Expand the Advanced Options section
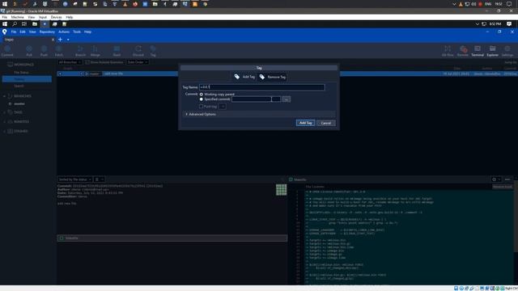The image size is (518, 291). coord(187,114)
